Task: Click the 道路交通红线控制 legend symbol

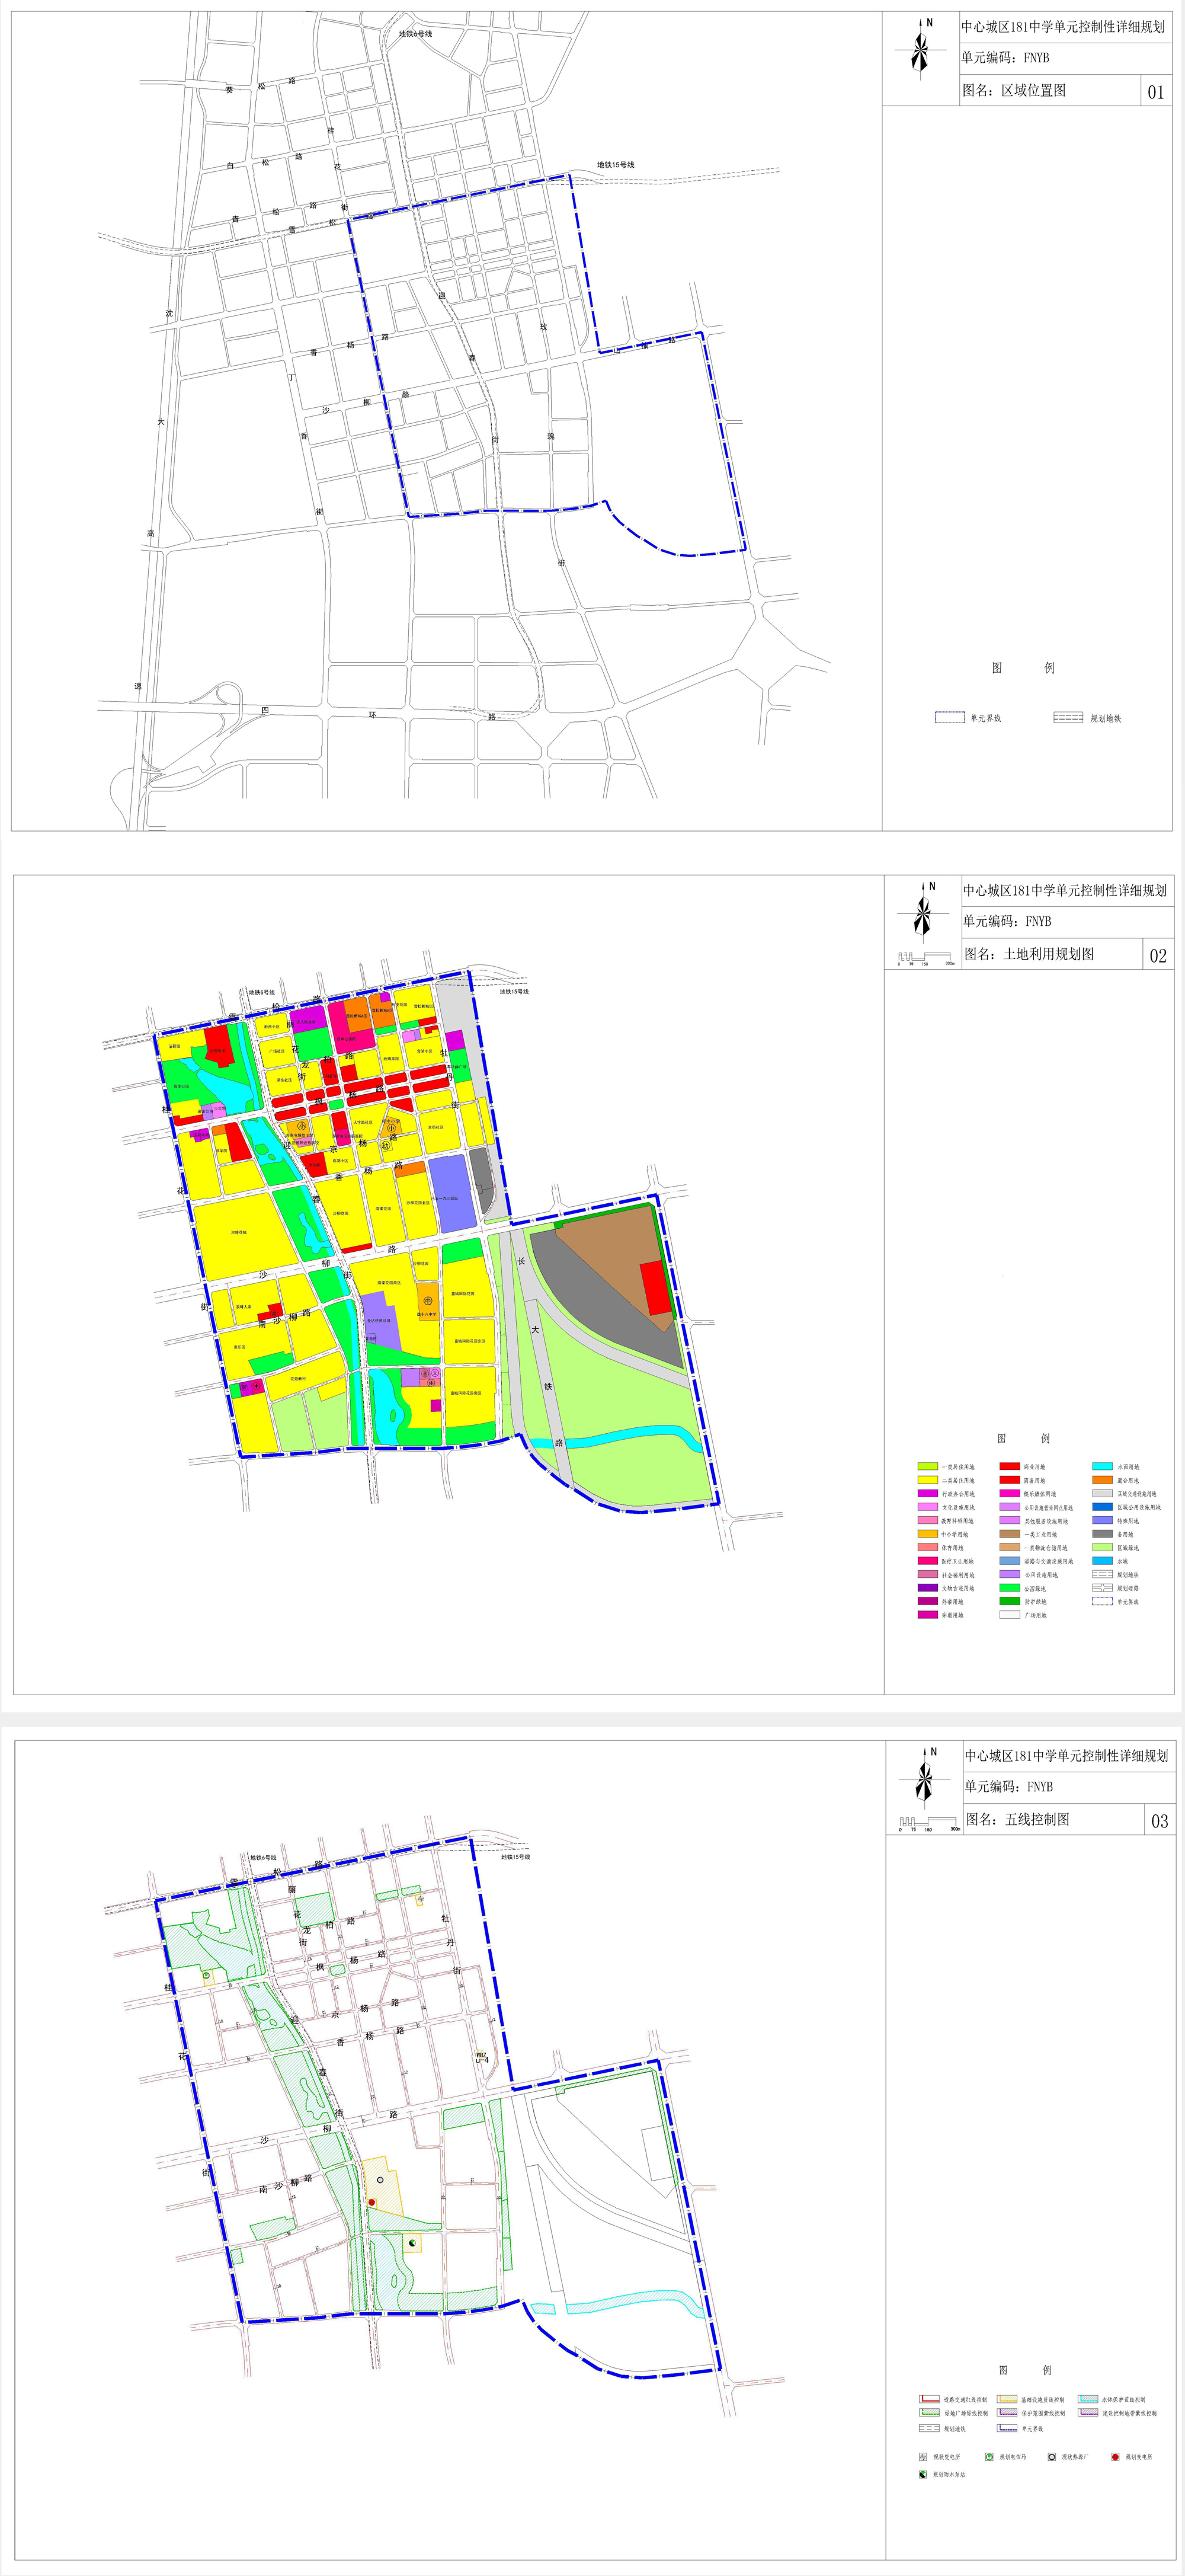Action: [929, 2399]
